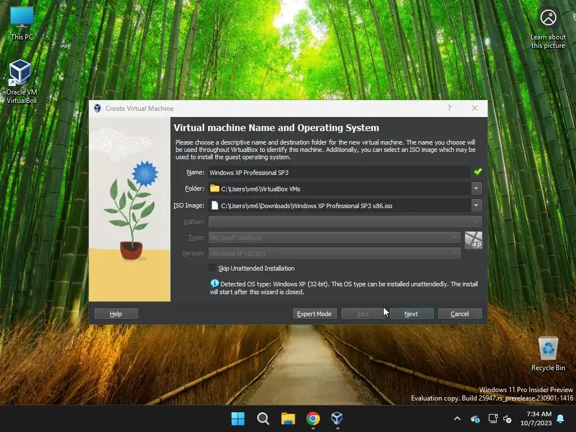This screenshot has width=576, height=432.
Task: Click the green name-valid checkmark icon
Action: (478, 172)
